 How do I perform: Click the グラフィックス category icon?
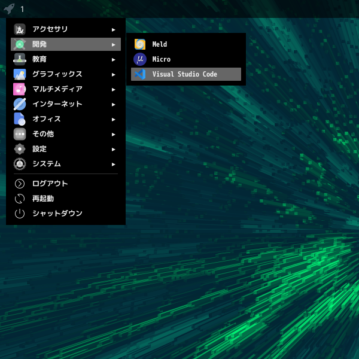point(20,74)
